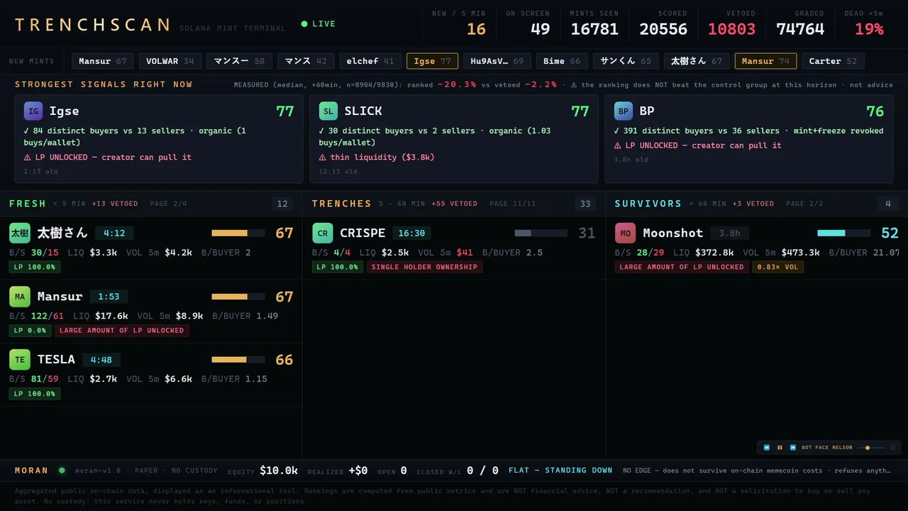Click the TRENCHSCAN logo title
Viewport: 908px width, 511px height.
pyautogui.click(x=93, y=25)
